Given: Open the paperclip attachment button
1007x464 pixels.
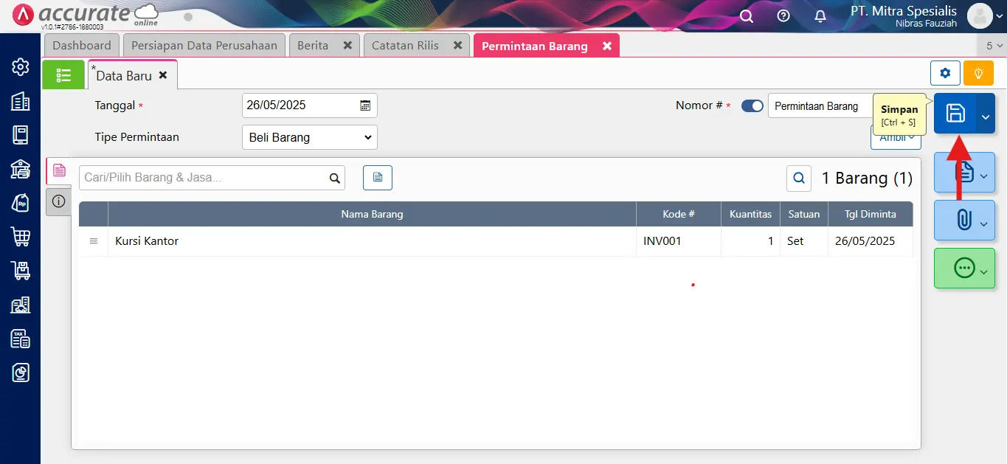Looking at the screenshot, I should pyautogui.click(x=963, y=220).
